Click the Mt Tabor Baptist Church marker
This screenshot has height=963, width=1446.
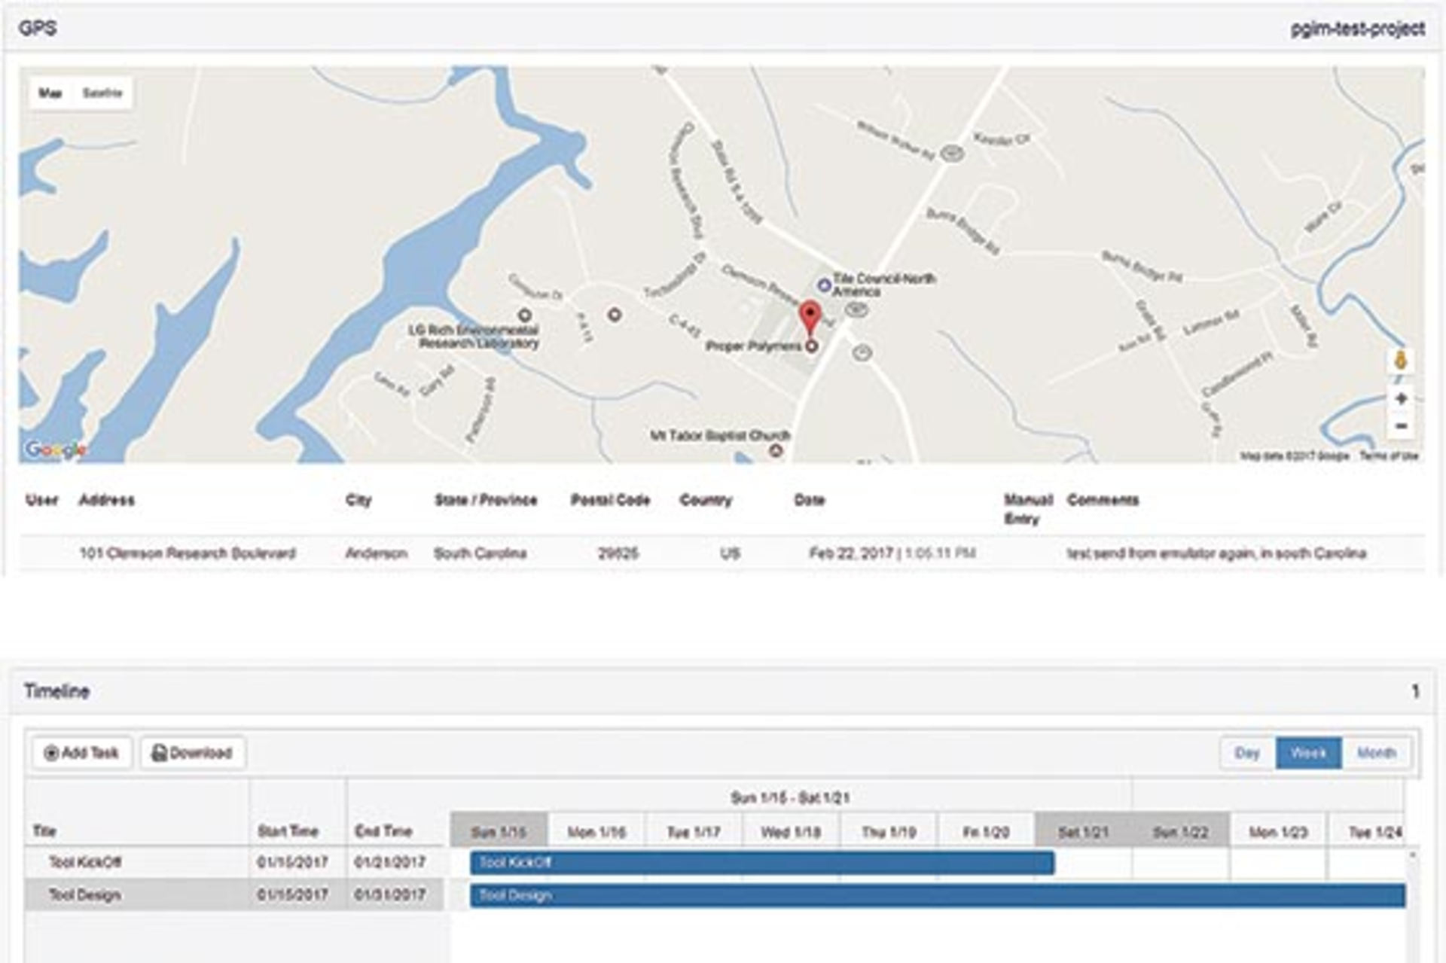click(x=775, y=450)
